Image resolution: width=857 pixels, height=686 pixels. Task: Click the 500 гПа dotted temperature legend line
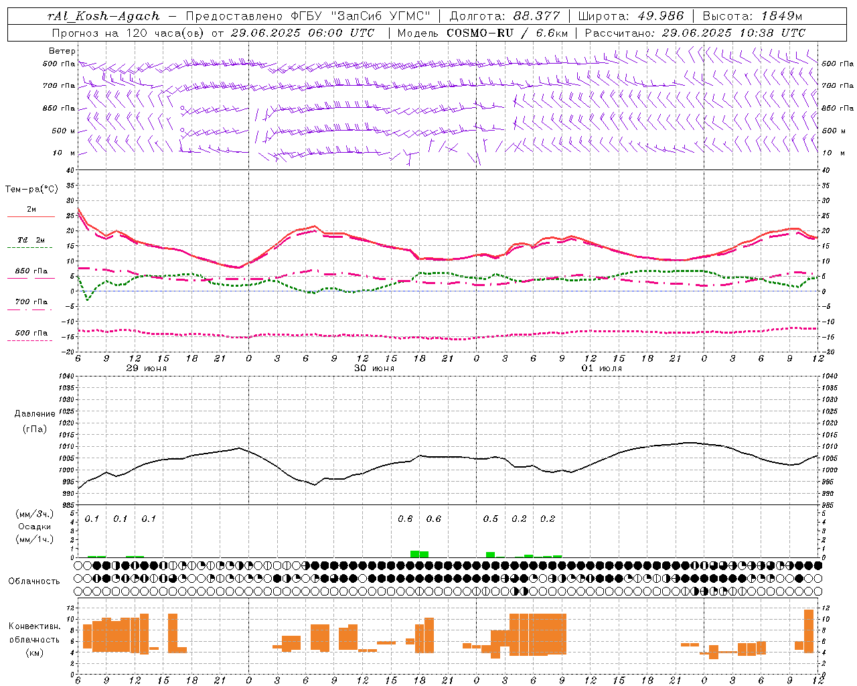31,341
